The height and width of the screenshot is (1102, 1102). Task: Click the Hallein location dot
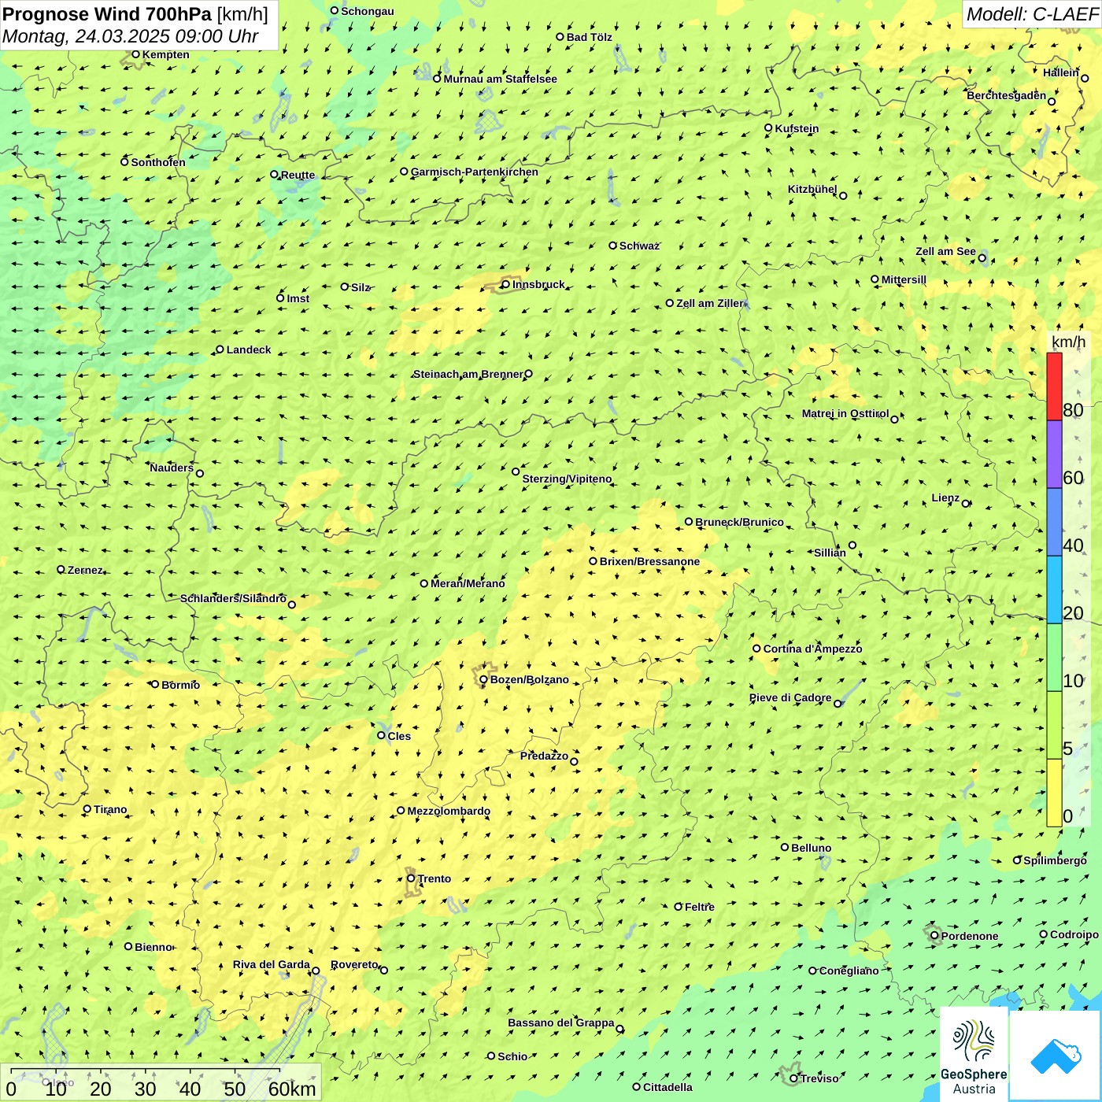1084,78
